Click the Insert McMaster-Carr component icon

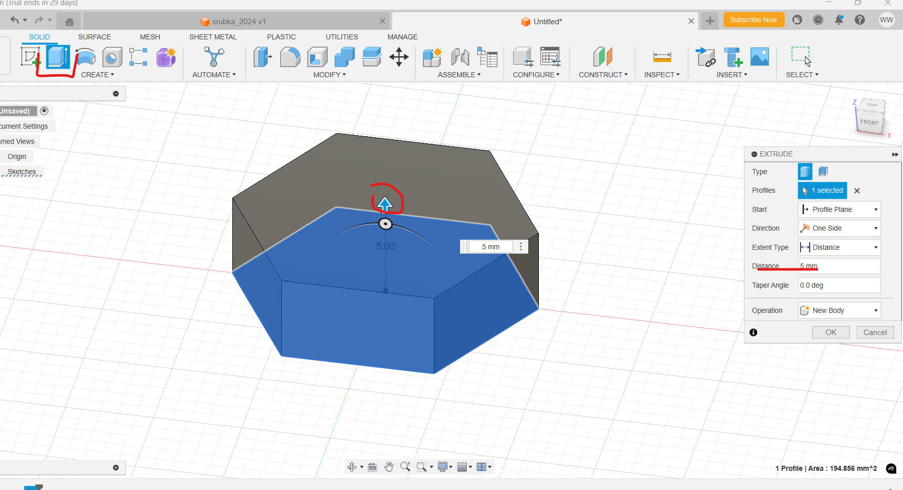tap(733, 57)
